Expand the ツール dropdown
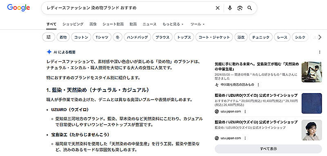The width and height of the screenshot is (327, 156). point(197,24)
